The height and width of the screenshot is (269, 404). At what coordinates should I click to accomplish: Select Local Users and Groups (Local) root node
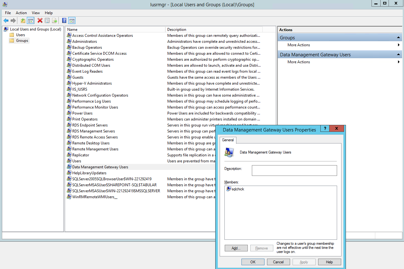click(35, 29)
